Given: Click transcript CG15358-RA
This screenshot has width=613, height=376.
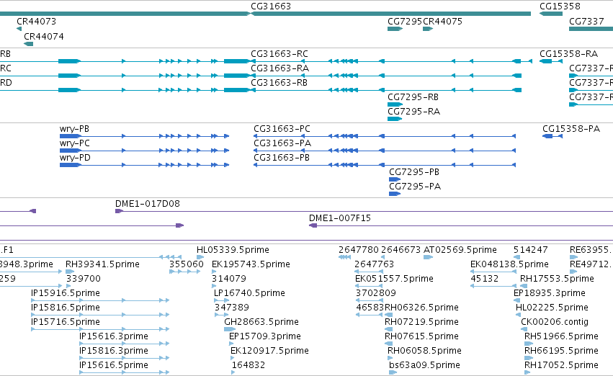Looking at the screenshot, I should coord(569,53).
